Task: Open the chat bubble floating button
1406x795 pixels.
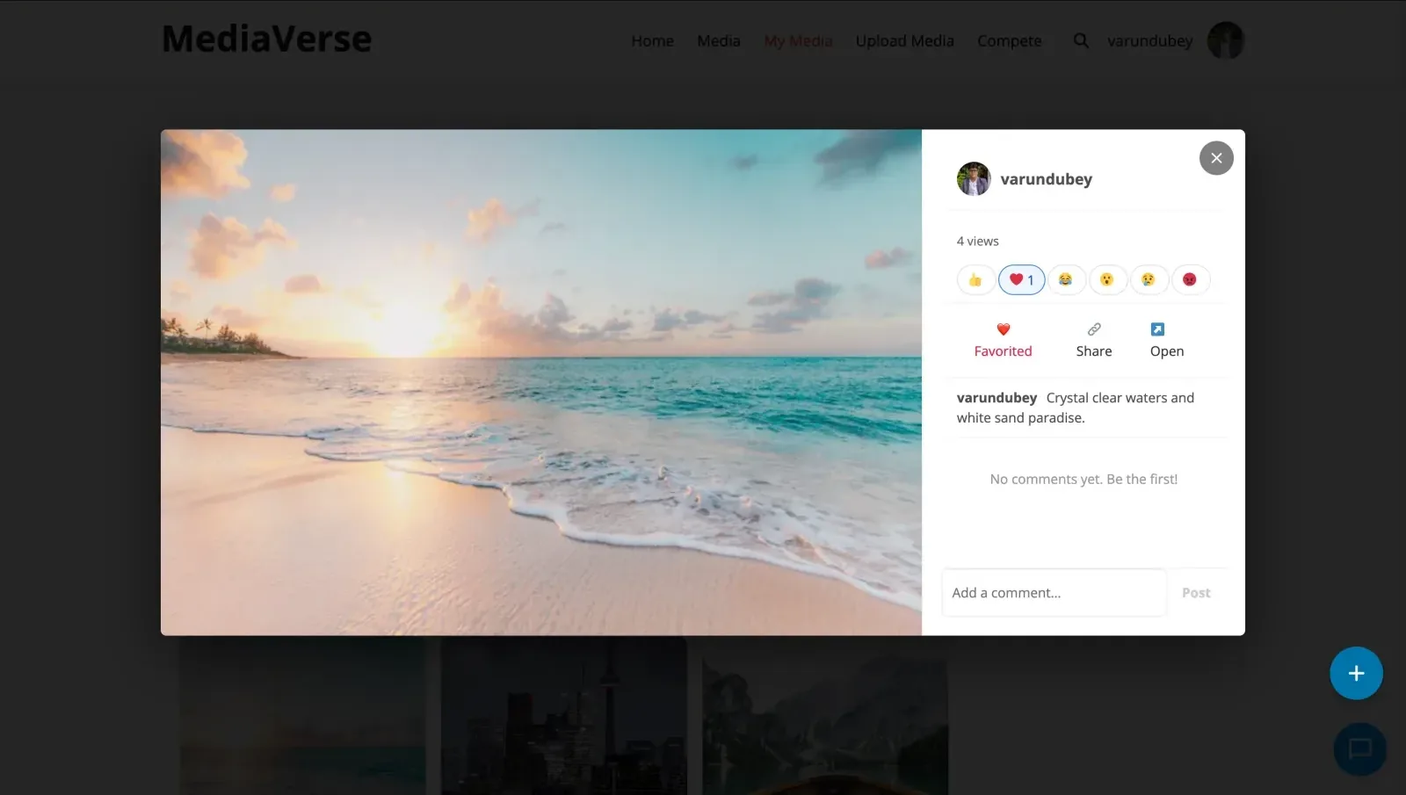Action: coord(1359,748)
